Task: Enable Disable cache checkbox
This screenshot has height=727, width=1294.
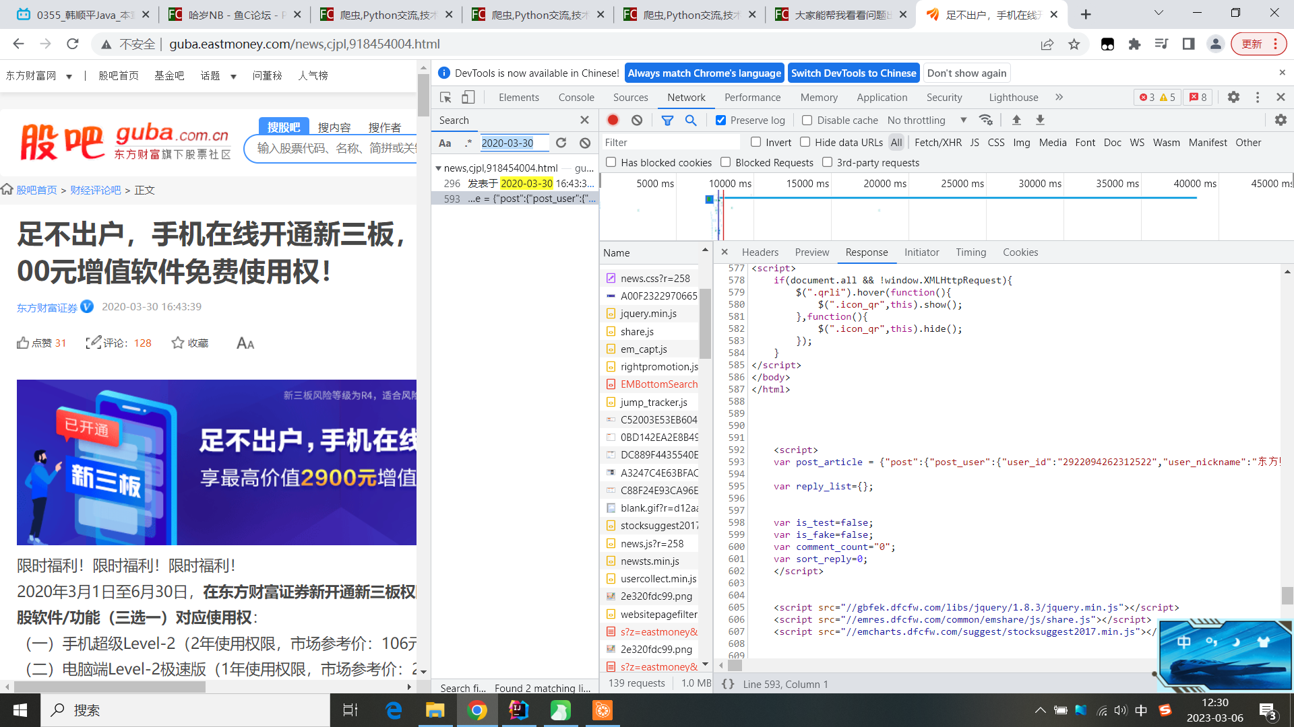Action: (807, 120)
